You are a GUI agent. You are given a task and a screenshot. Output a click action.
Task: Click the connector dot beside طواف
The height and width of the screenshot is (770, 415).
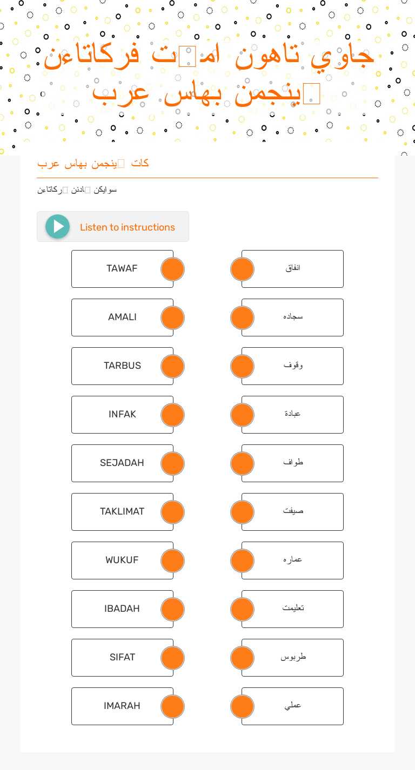[x=242, y=463]
